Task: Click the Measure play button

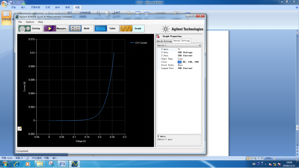Action: 56,29
